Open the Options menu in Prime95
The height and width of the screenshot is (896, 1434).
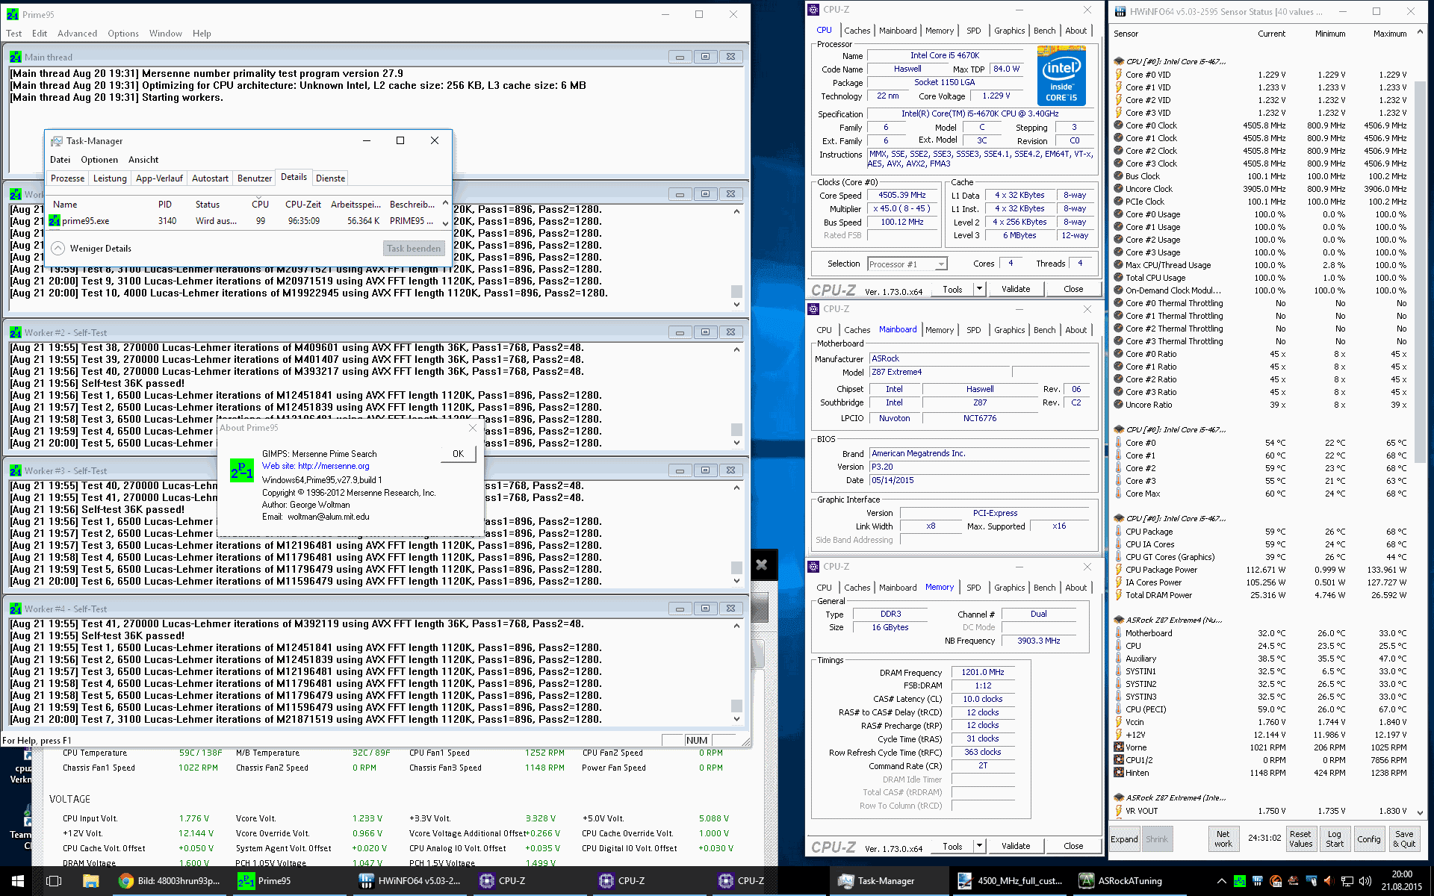point(123,34)
